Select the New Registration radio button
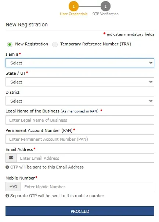 click(x=10, y=44)
